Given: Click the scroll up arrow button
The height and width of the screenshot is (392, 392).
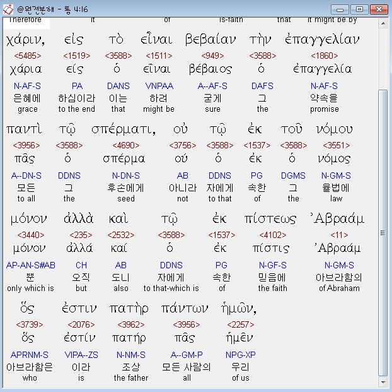Looking at the screenshot, I should [x=383, y=24].
